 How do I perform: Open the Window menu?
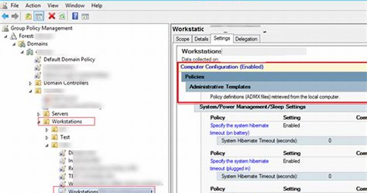[75, 6]
